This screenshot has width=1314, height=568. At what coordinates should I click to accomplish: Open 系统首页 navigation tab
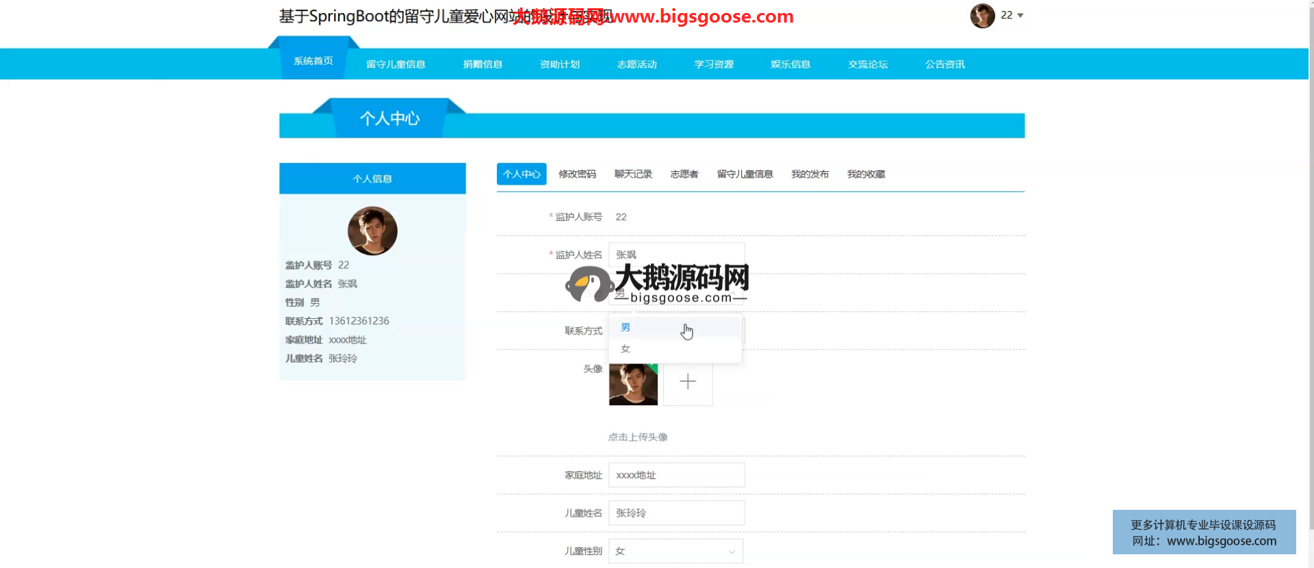[x=313, y=61]
